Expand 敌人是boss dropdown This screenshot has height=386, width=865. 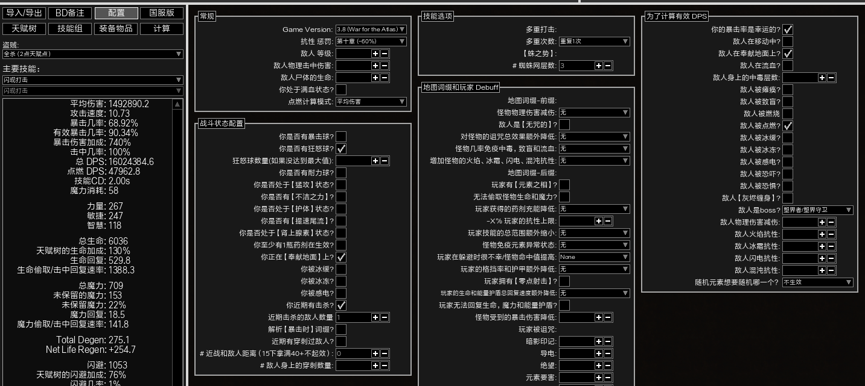click(x=817, y=210)
